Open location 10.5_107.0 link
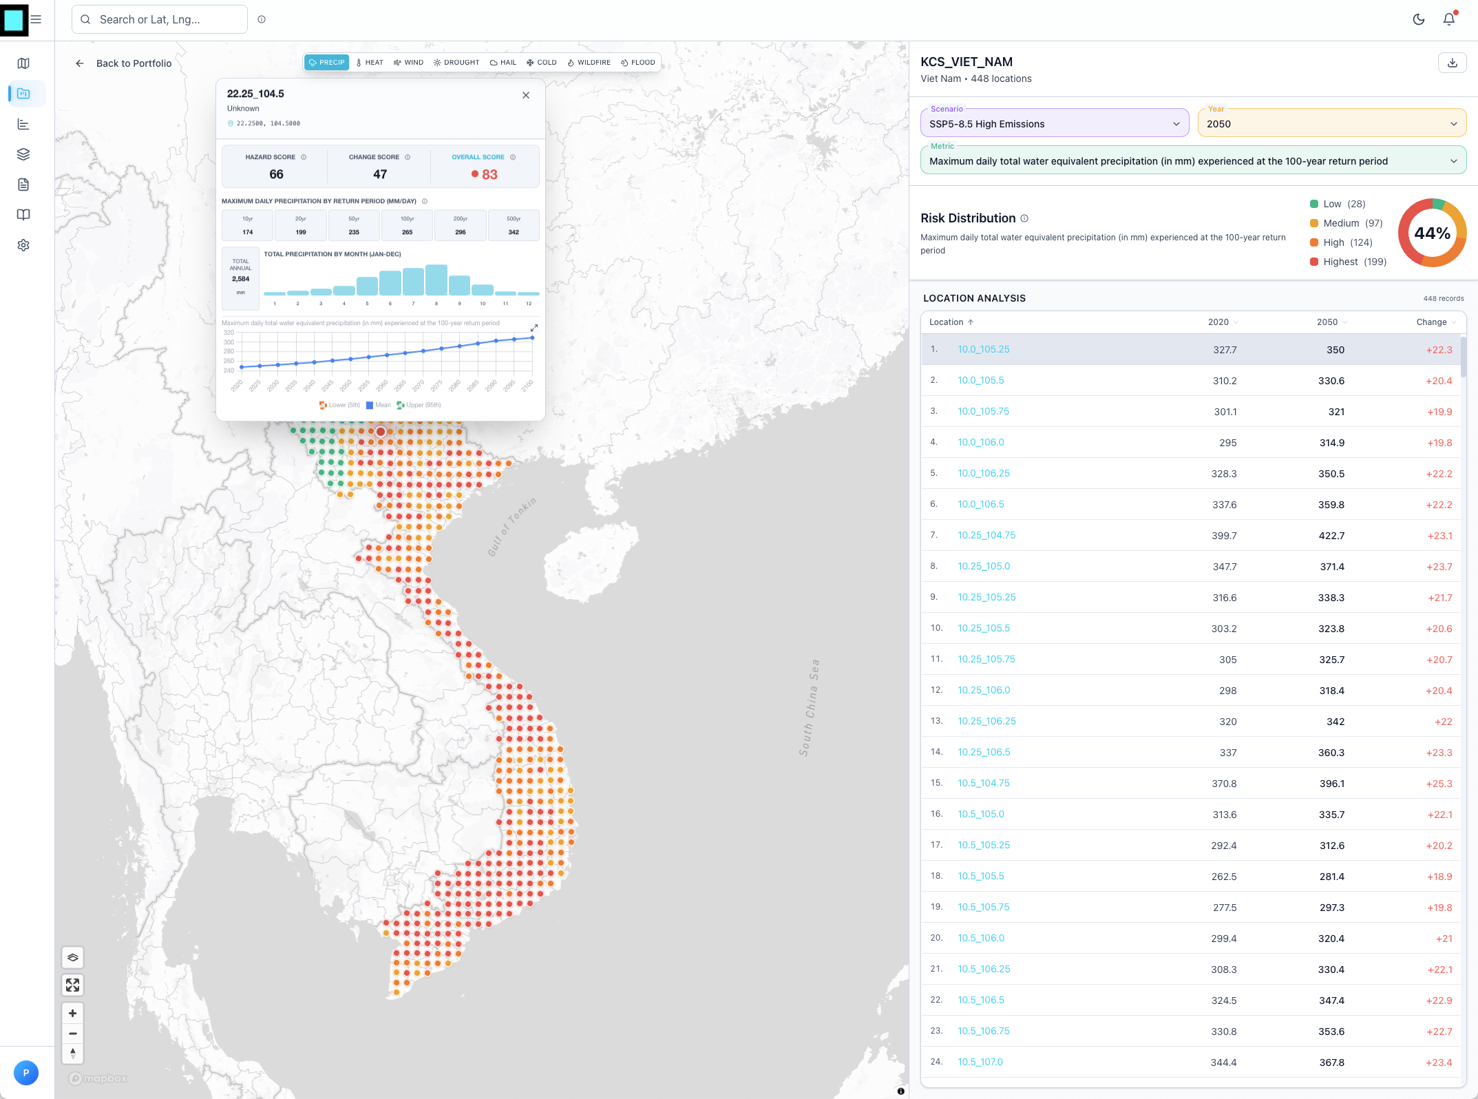This screenshot has height=1099, width=1478. tap(980, 1062)
